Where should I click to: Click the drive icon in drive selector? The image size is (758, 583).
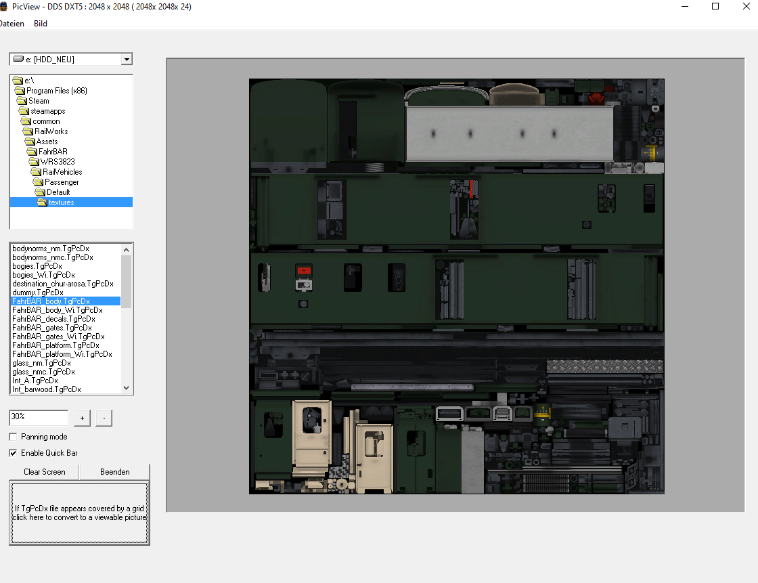pyautogui.click(x=18, y=60)
